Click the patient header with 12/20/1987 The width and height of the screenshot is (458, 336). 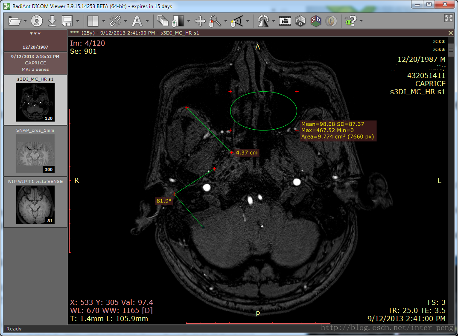point(35,40)
